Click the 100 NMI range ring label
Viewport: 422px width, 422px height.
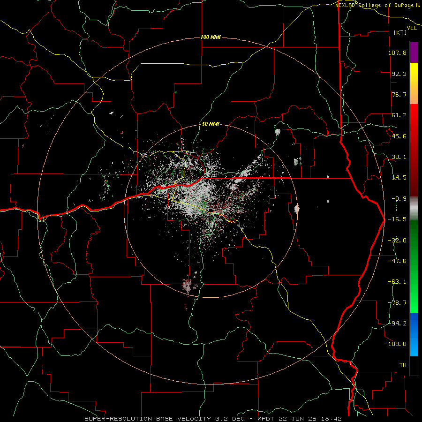tap(211, 37)
